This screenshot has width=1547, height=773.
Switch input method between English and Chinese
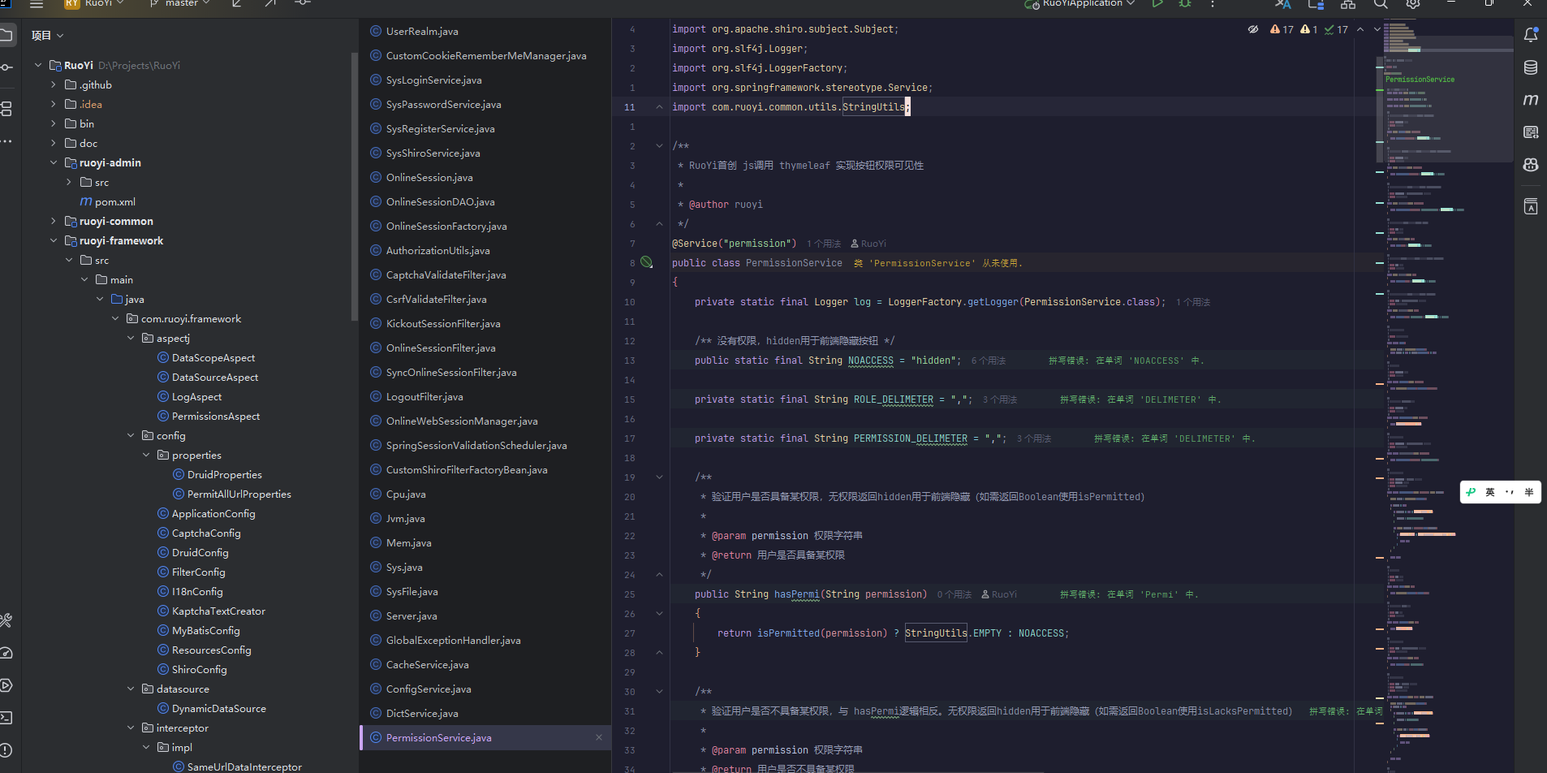point(1489,492)
